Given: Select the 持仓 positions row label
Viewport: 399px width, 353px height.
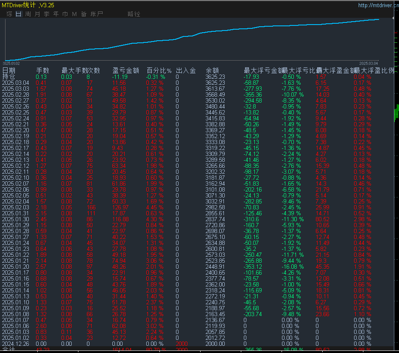Looking at the screenshot, I should click(8, 77).
